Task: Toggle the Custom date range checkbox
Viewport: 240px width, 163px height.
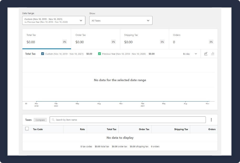Action: coord(43,54)
